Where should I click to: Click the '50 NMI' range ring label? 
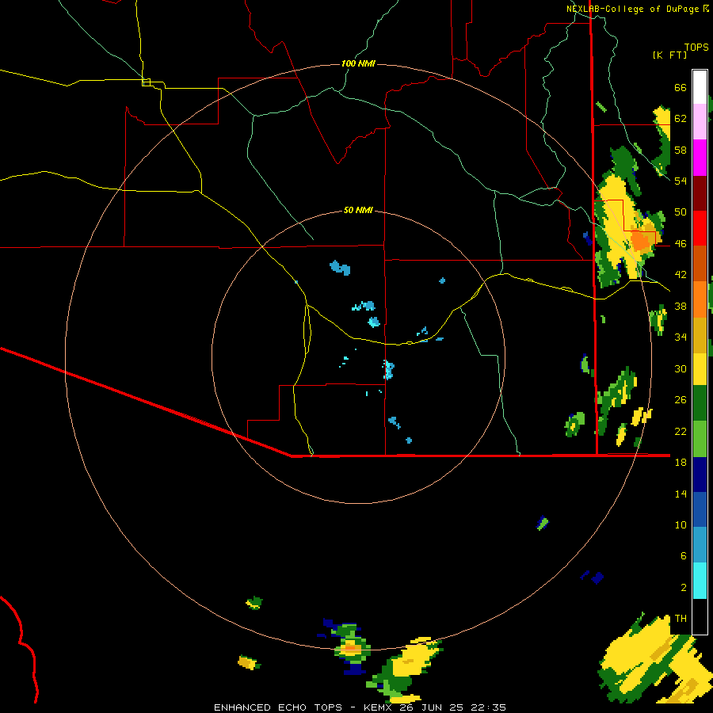(x=358, y=210)
